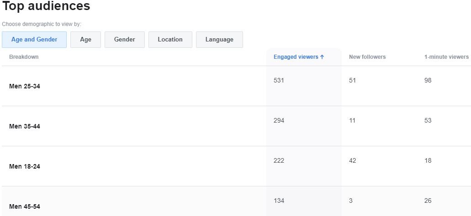
Task: Click the sort arrow next to Engaged viewers
Action: 322,57
